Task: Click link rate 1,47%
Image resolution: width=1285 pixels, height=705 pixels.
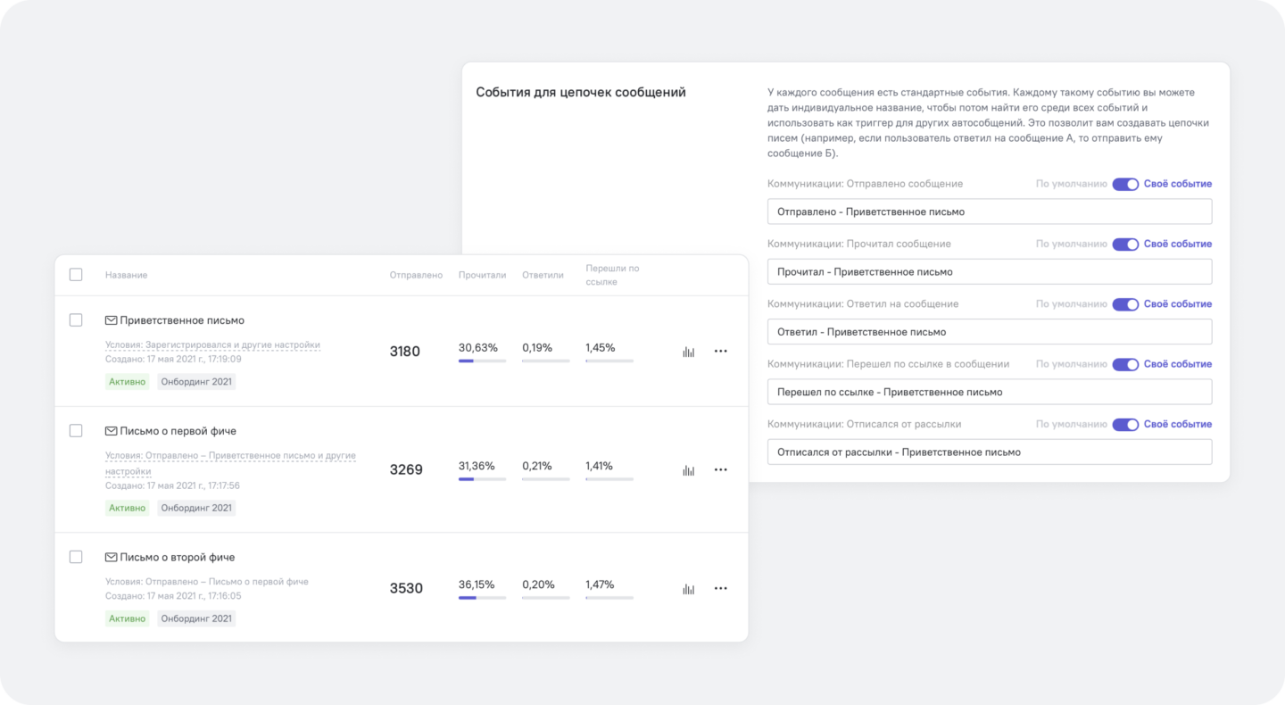Action: (x=600, y=585)
